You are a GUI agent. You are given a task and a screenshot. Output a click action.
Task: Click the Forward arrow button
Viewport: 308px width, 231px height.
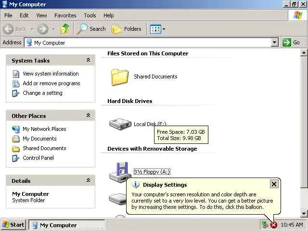pos(43,29)
